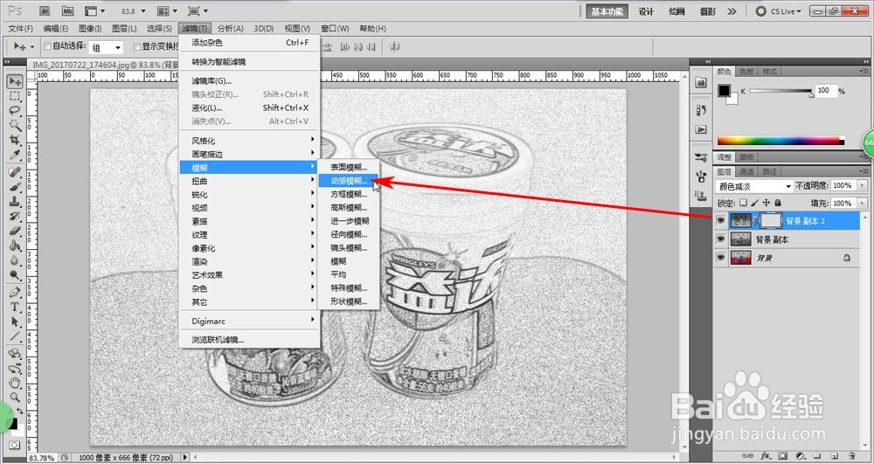This screenshot has height=464, width=874.
Task: Select the Healing Brush tool
Action: [15, 172]
